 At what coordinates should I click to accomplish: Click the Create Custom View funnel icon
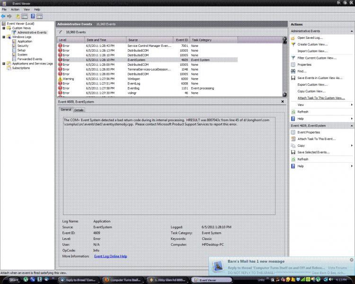pyautogui.click(x=293, y=44)
